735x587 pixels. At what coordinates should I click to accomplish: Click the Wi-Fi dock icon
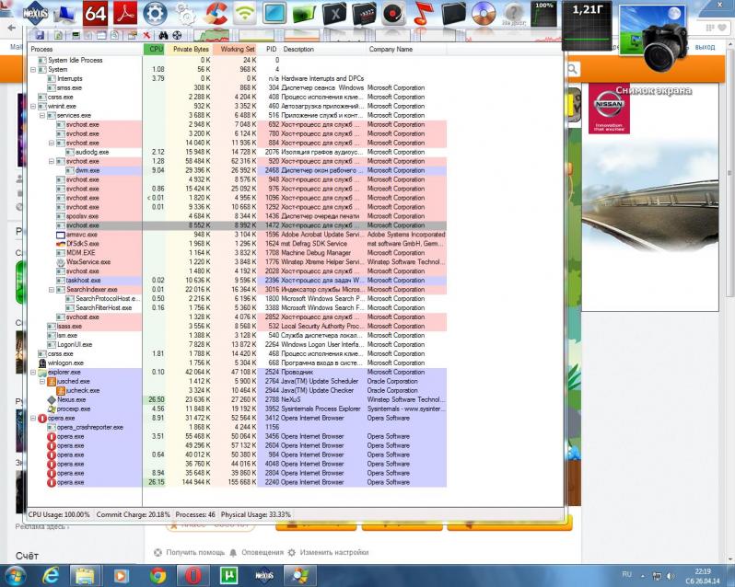245,13
